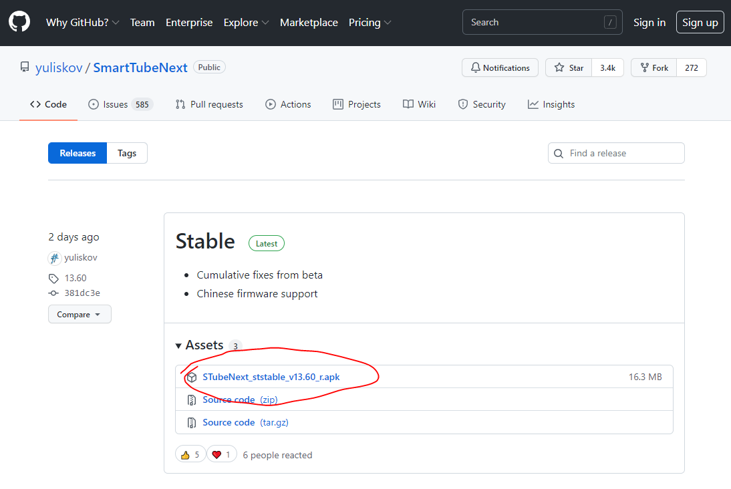Click the commit icon next to 381dc3e
The width and height of the screenshot is (731, 489).
[53, 293]
